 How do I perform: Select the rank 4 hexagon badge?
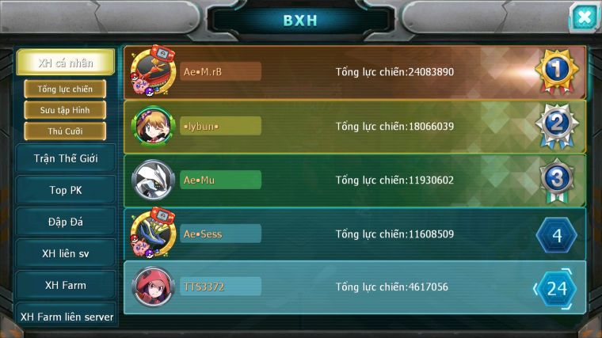pos(557,235)
